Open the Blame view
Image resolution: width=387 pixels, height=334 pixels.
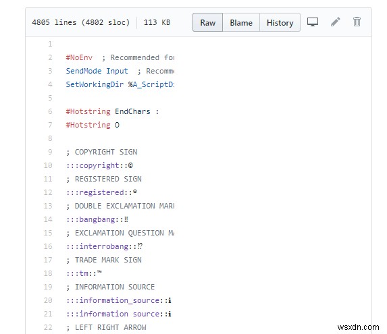tap(241, 22)
